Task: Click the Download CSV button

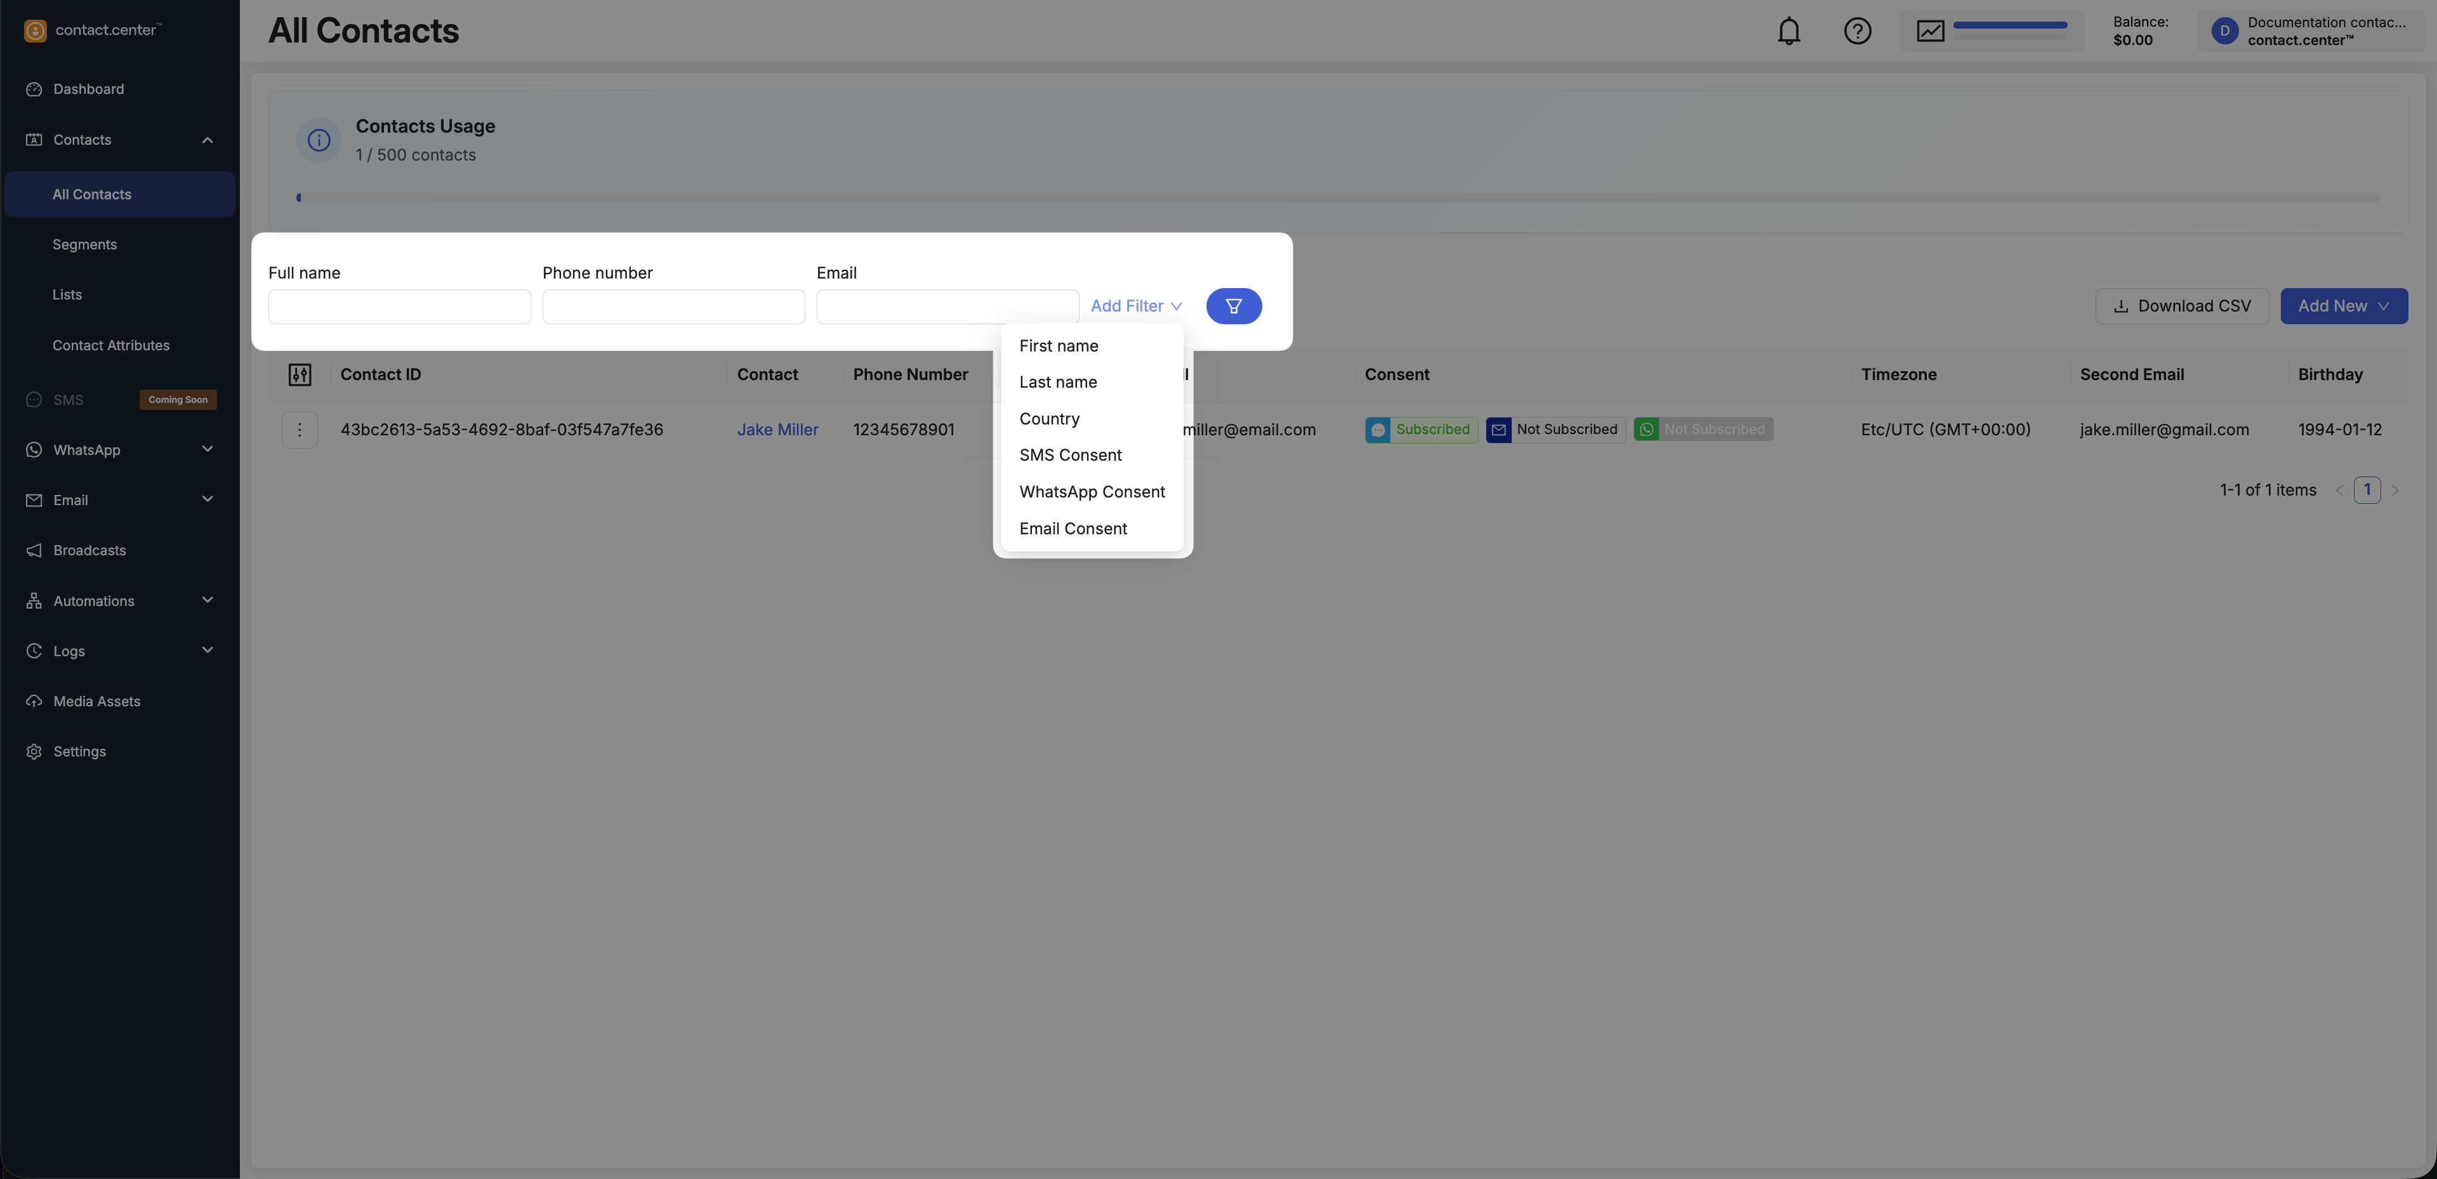Action: tap(2182, 306)
